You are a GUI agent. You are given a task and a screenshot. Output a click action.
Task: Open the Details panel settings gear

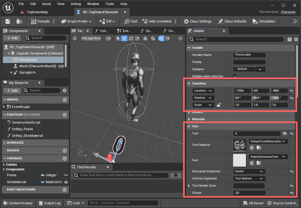point(296,39)
